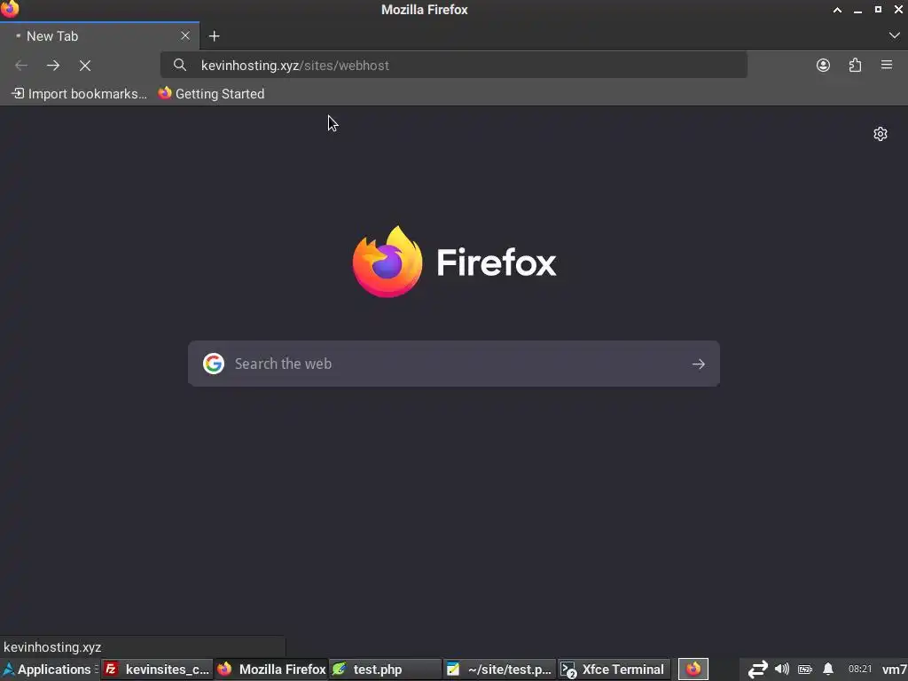Click the battery power tray icon
Viewport: 908px width, 681px height.
tap(805, 669)
